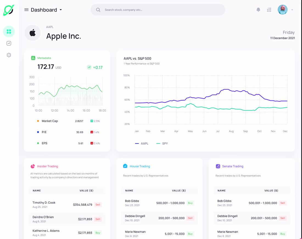Click the Apple Inc. company name
This screenshot has height=239, width=302.
point(64,36)
